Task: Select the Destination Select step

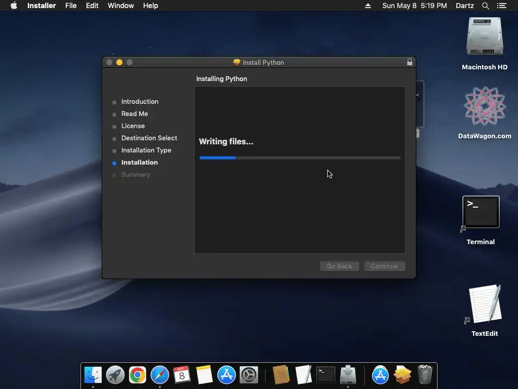Action: point(149,138)
